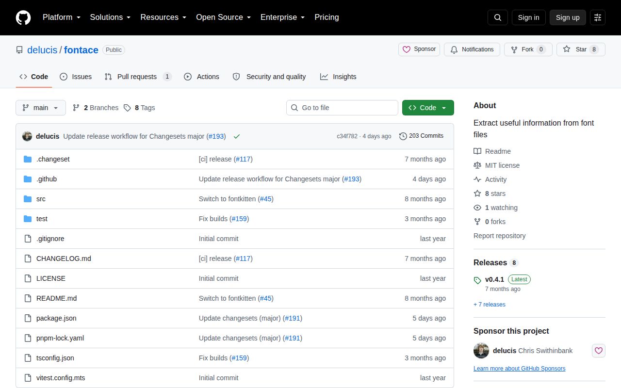Open the .gitignore file
Viewport: 621px width, 388px height.
tap(50, 239)
